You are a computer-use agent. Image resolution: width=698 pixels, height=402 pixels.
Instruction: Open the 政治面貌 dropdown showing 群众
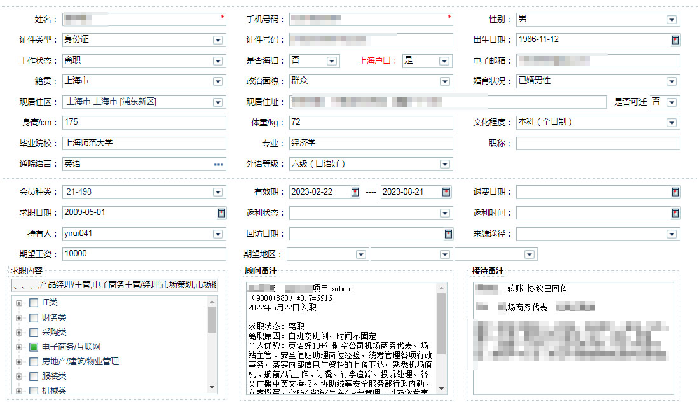pyautogui.click(x=445, y=81)
